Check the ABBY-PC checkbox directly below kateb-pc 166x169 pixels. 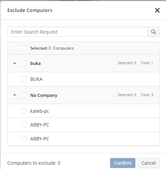(x=24, y=125)
